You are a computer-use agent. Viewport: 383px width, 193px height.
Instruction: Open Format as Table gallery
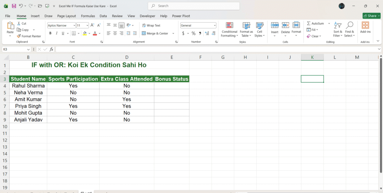(246, 30)
